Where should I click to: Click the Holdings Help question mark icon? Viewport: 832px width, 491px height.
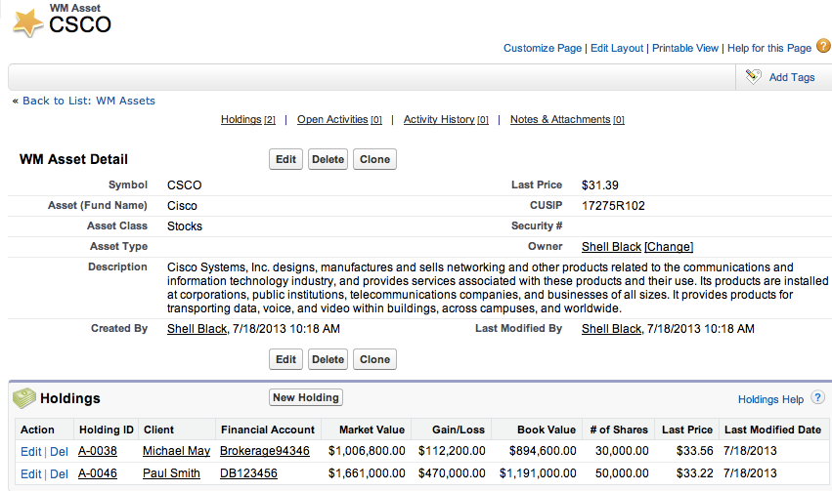817,398
